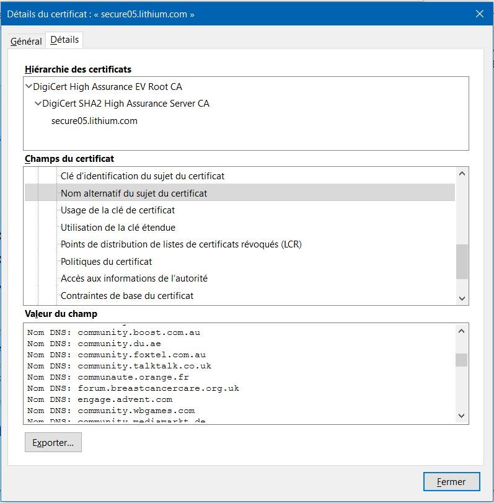Select Points de distribution de listes LCR field
This screenshot has height=503, width=494.
coord(181,244)
